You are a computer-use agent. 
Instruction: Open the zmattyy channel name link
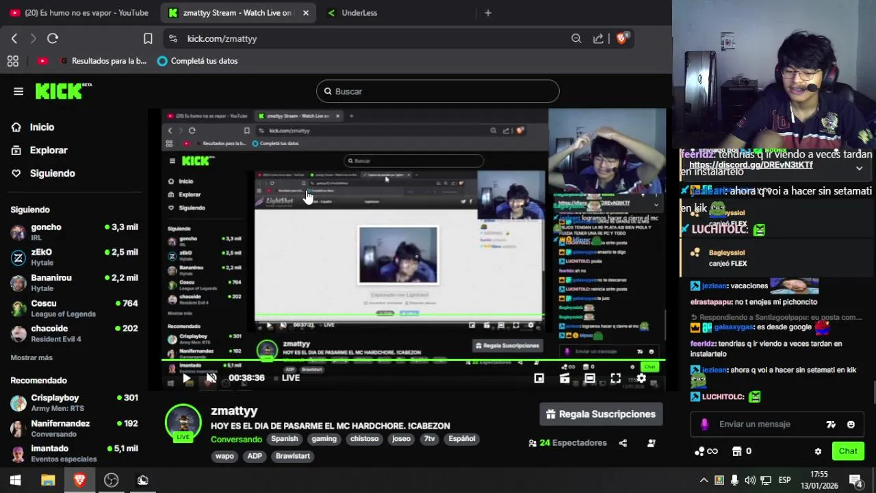[x=234, y=411]
